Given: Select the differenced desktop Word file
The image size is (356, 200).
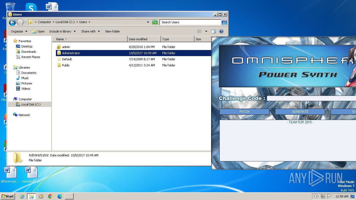Looking at the screenshot, I should 10,175.
